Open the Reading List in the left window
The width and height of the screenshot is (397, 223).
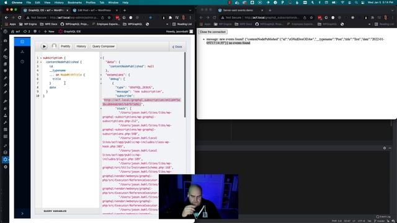tap(182, 24)
